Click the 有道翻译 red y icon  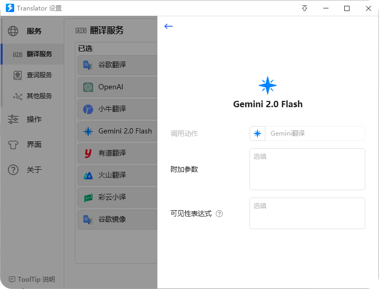[88, 153]
